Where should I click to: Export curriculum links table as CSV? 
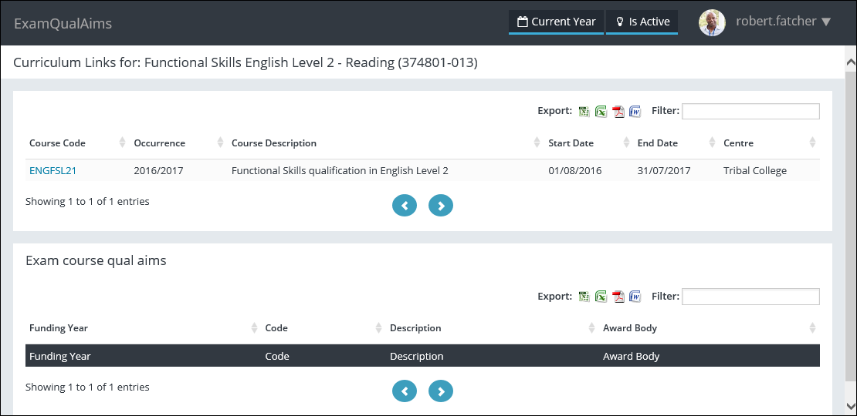click(585, 112)
